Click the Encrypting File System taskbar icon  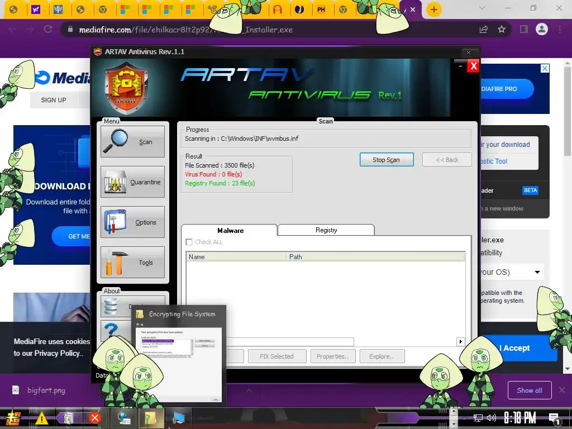coord(150,418)
